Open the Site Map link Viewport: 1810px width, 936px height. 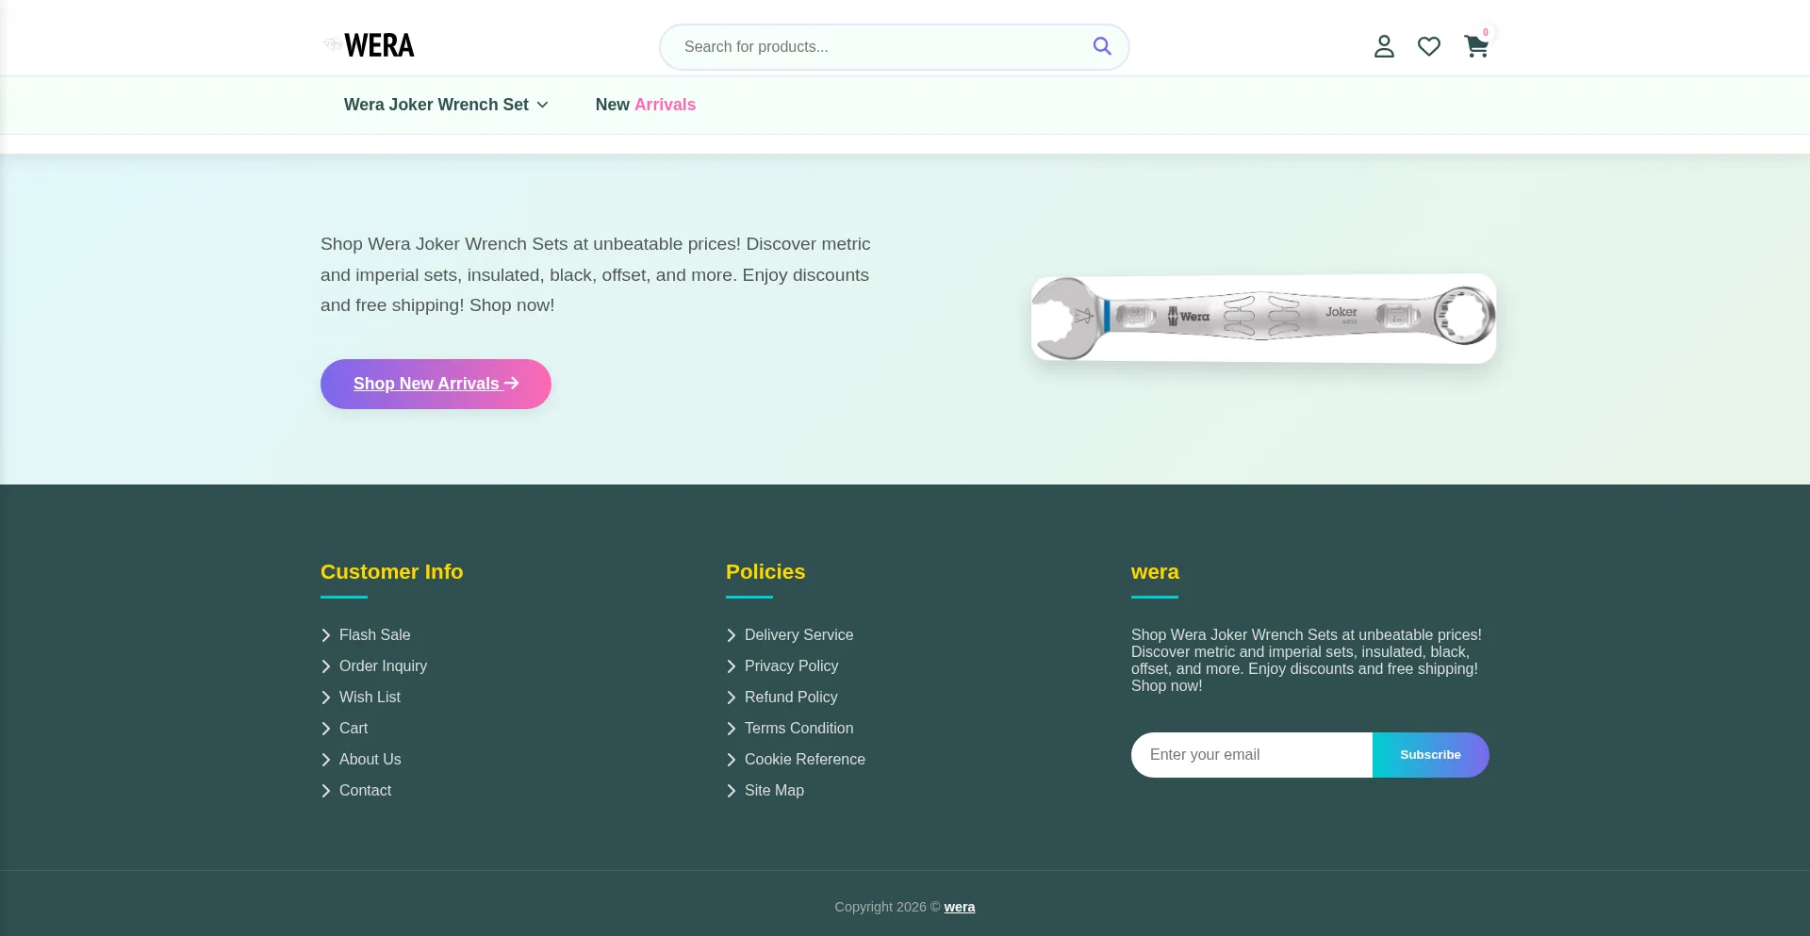[774, 791]
